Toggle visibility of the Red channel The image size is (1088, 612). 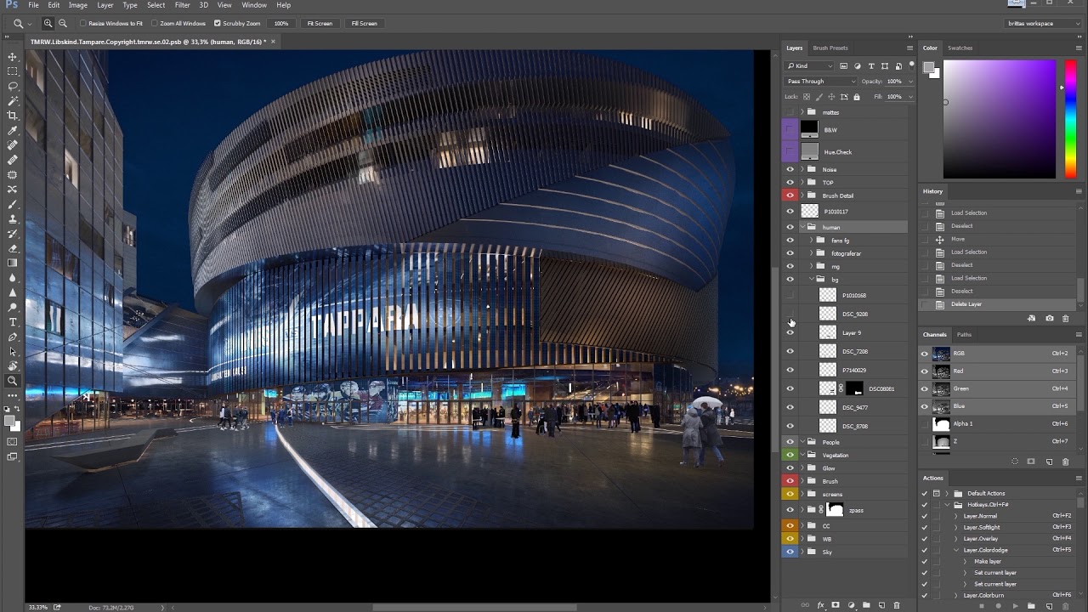(x=924, y=371)
